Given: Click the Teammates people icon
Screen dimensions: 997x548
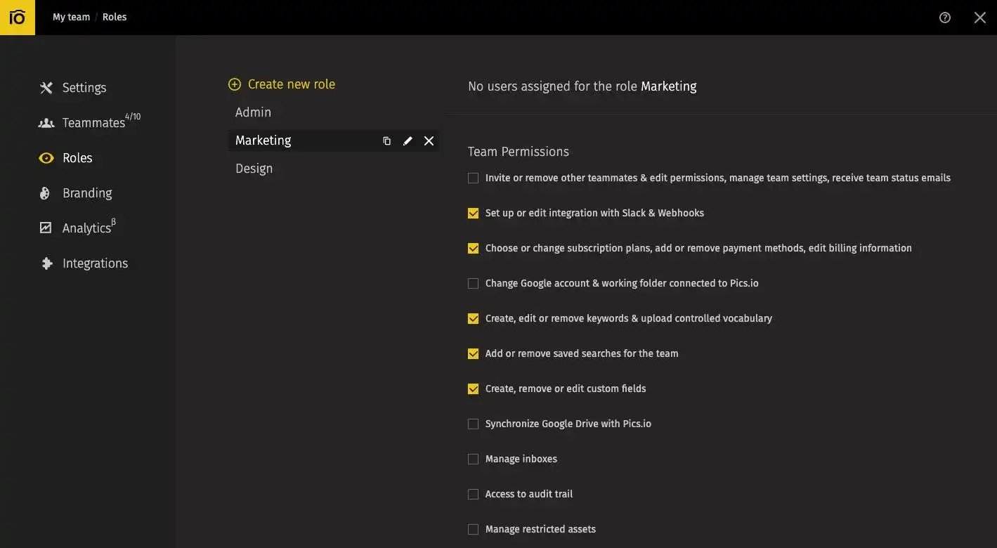Looking at the screenshot, I should (46, 122).
